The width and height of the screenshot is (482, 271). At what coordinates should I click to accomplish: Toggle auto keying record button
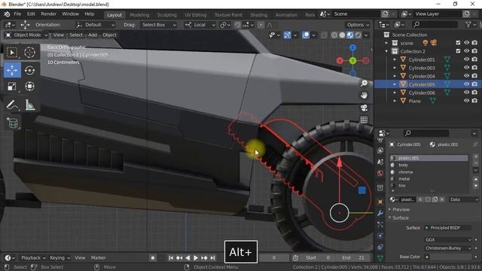[152, 257]
